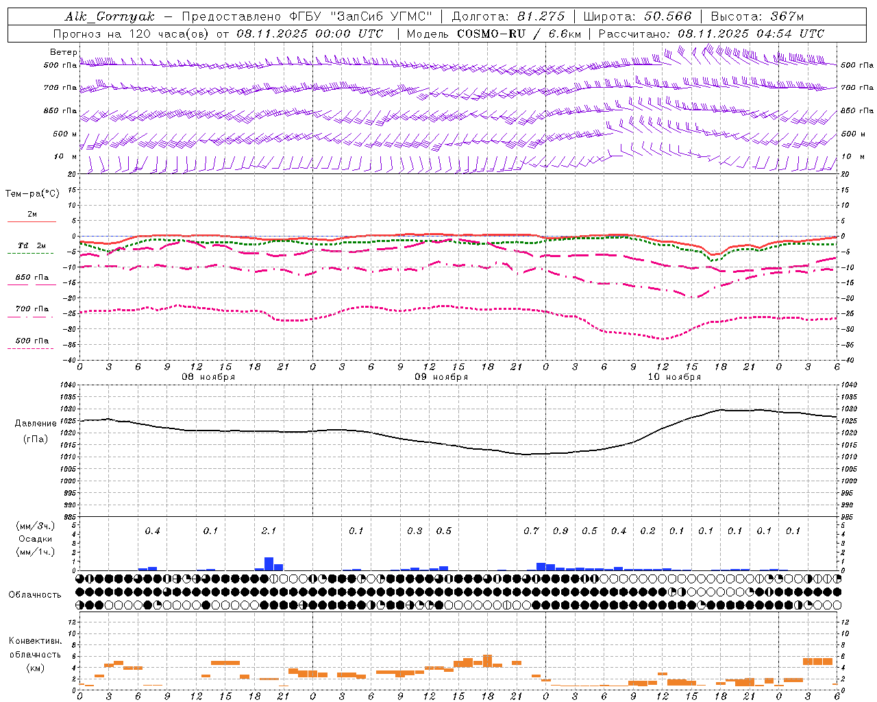Click the 'Облачность' cloud cover label

[x=35, y=595]
